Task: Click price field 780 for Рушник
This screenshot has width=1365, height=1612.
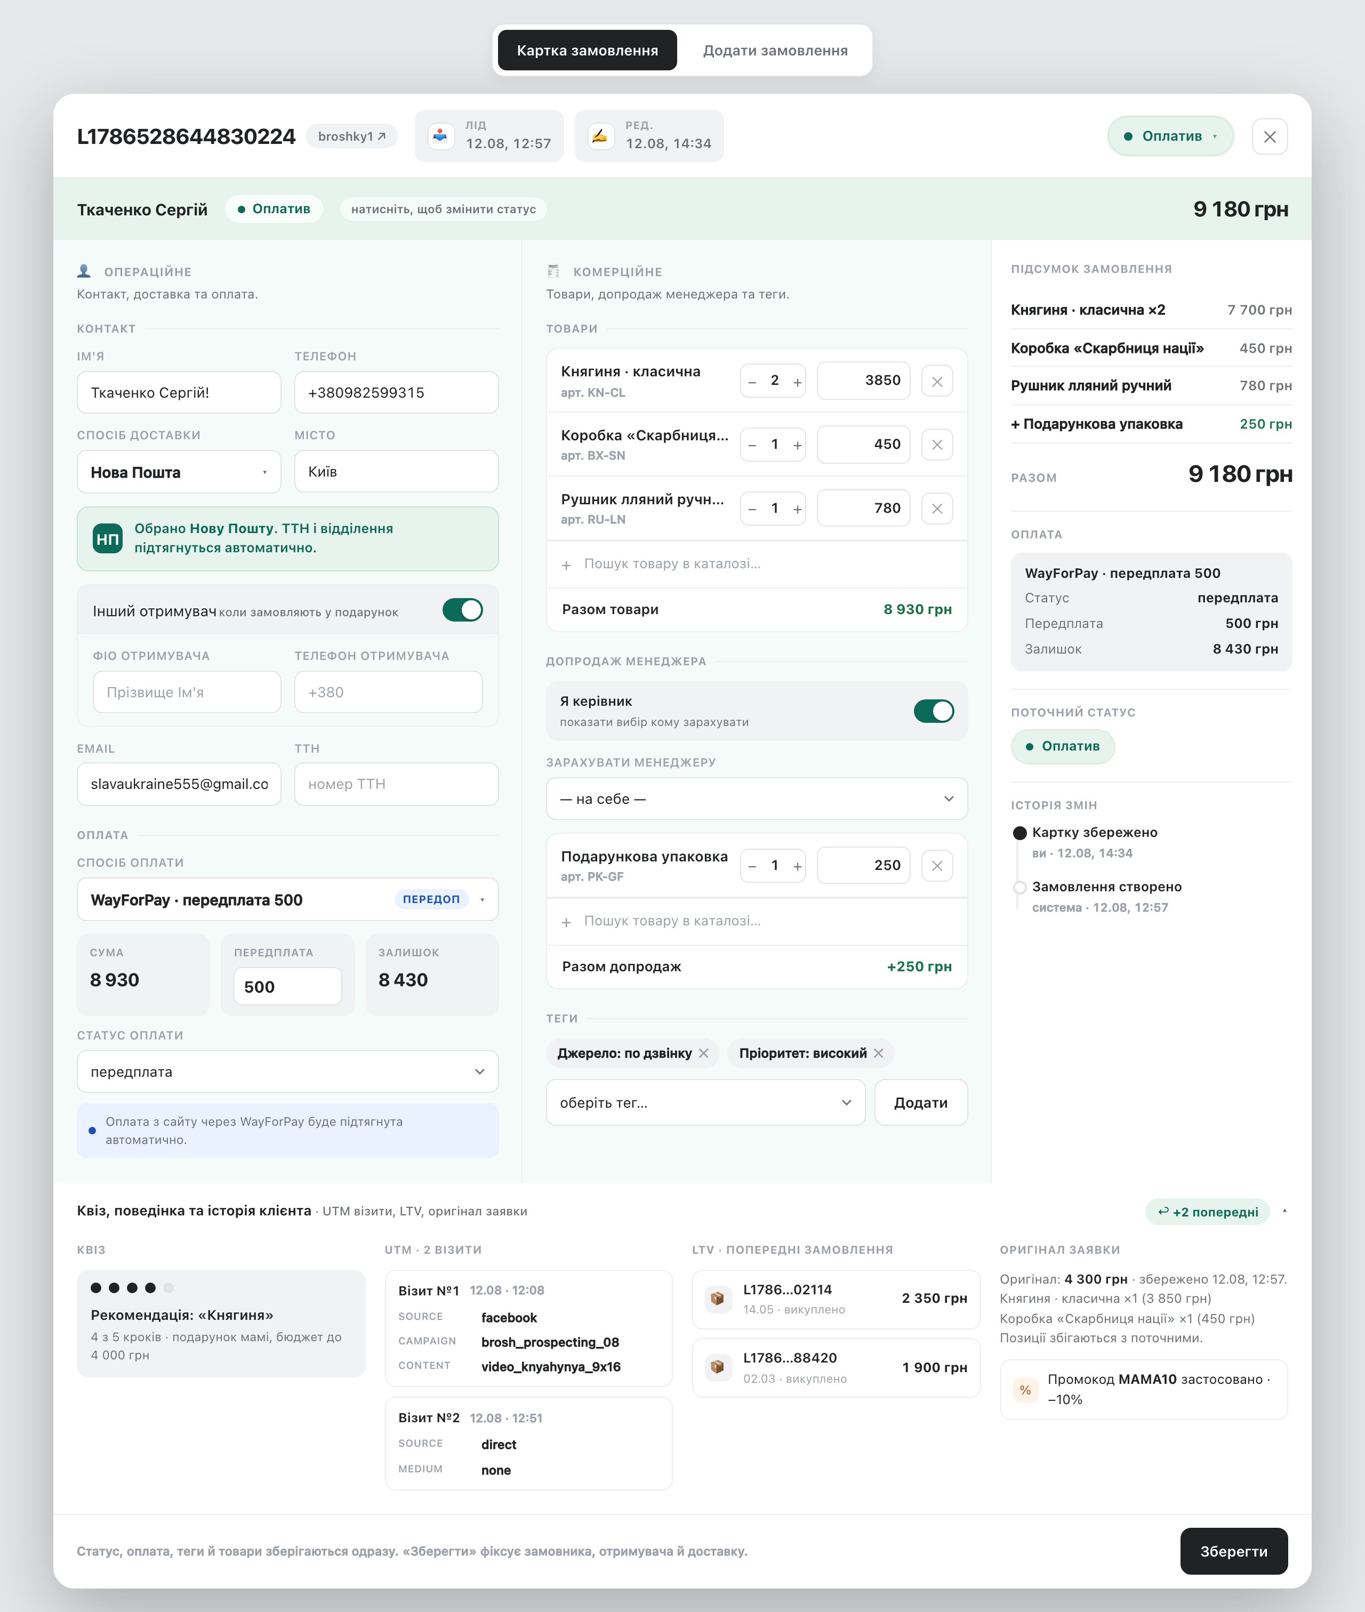Action: pos(863,508)
